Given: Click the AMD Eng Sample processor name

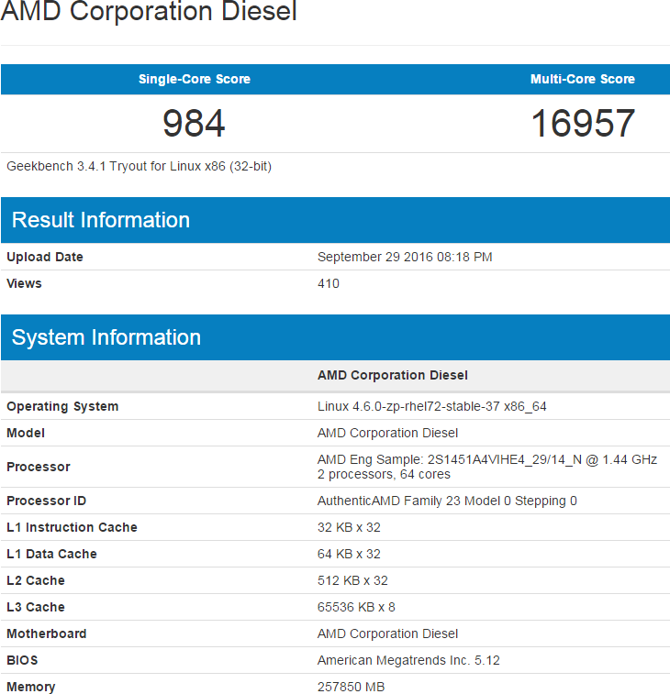Looking at the screenshot, I should point(486,459).
